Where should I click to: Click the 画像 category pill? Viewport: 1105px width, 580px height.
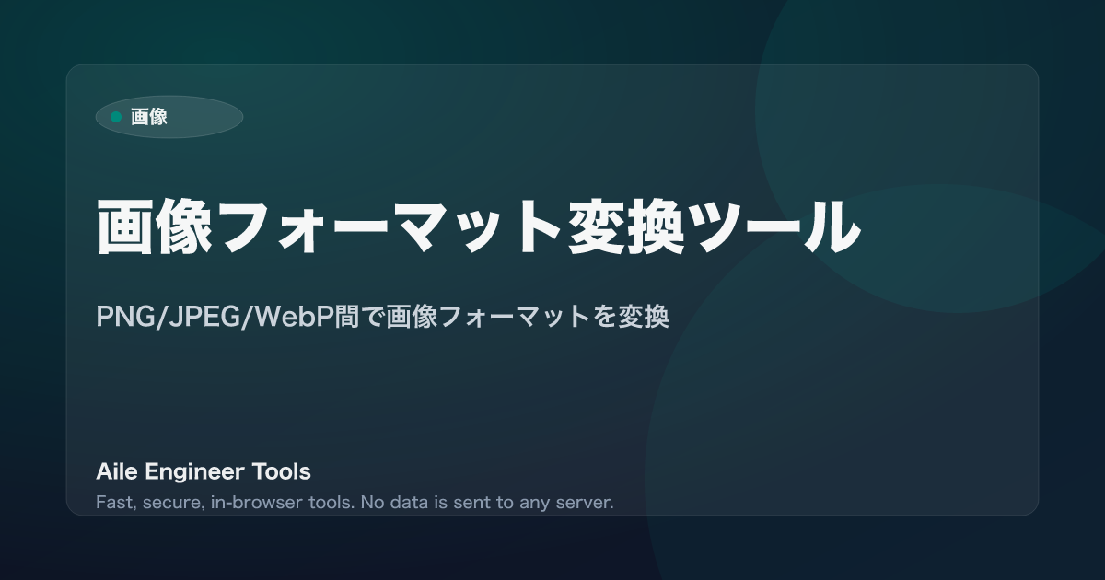169,117
